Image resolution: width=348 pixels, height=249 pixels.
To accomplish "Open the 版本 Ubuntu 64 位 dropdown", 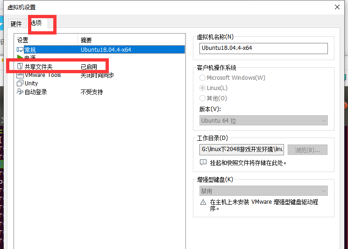I will point(263,120).
